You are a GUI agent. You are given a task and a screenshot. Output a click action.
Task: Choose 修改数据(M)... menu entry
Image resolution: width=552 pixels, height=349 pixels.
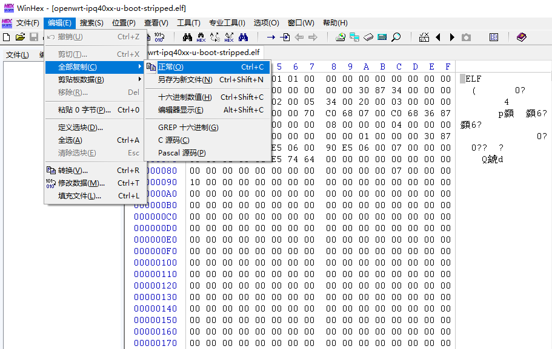(x=95, y=183)
